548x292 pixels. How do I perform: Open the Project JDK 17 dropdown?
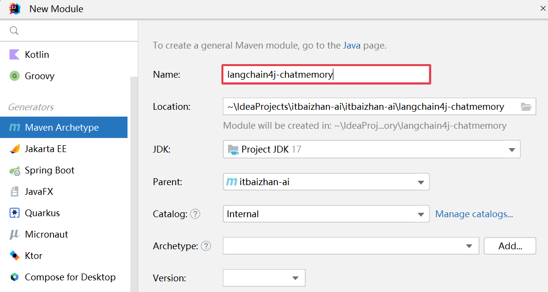pos(371,149)
